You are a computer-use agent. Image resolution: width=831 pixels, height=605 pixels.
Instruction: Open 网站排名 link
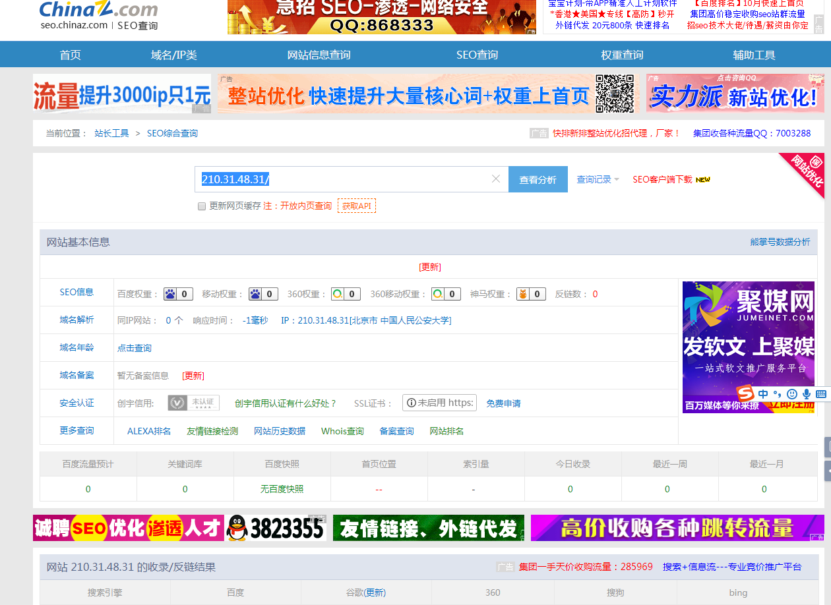446,431
